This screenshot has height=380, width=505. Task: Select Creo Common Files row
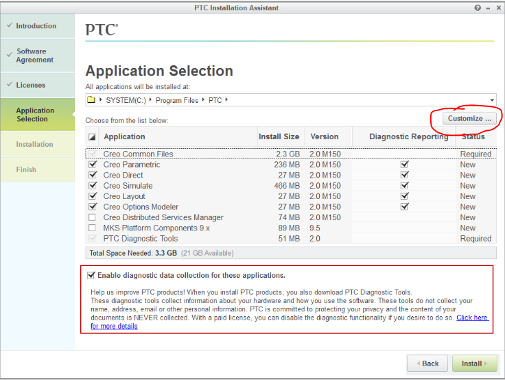point(291,154)
